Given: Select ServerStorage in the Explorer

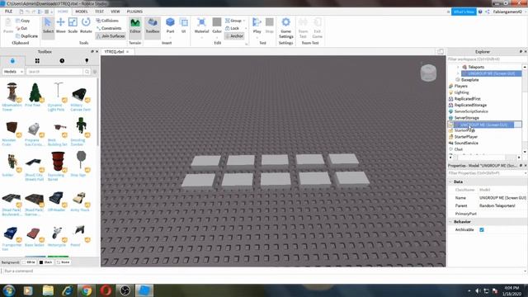Looking at the screenshot, I should click(x=466, y=118).
